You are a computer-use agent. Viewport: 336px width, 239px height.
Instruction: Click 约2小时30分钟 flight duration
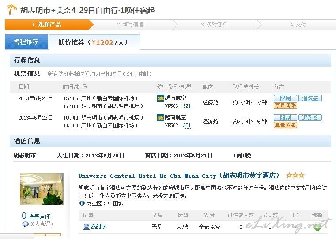click(249, 122)
